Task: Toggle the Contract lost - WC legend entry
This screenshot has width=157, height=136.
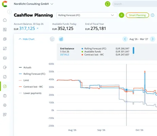Action: [x=31, y=87]
